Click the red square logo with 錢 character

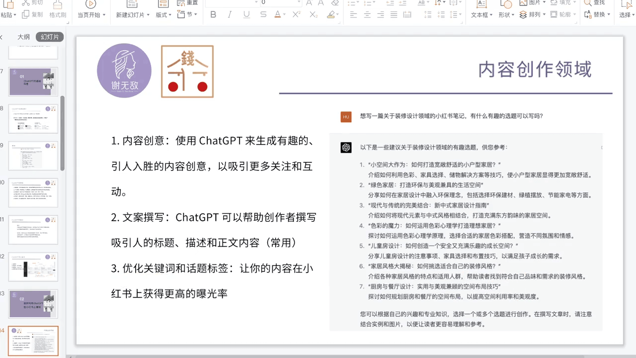pyautogui.click(x=187, y=72)
